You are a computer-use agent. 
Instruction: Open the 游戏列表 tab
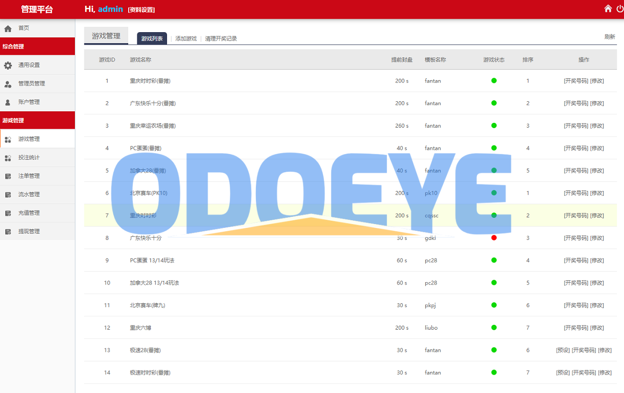click(x=152, y=38)
